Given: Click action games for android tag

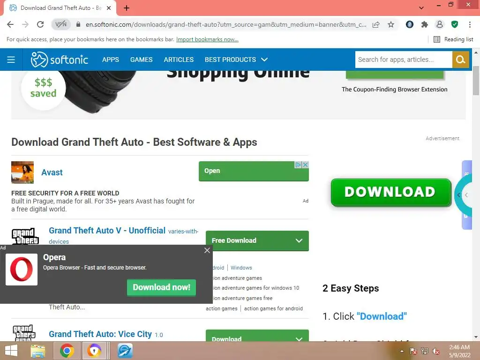Looking at the screenshot, I should [273, 308].
